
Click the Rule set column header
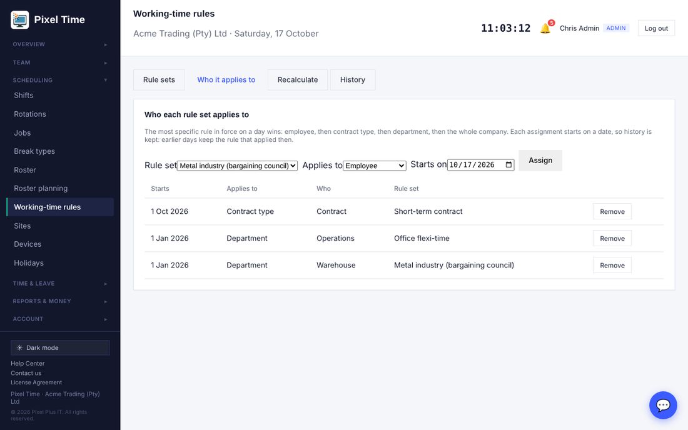click(407, 189)
